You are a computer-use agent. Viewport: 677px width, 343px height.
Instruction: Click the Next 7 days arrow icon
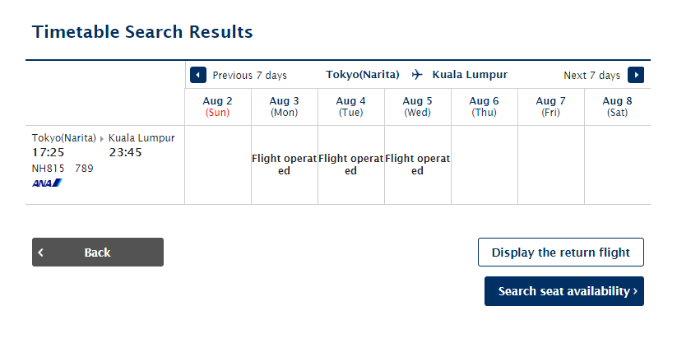click(x=636, y=75)
